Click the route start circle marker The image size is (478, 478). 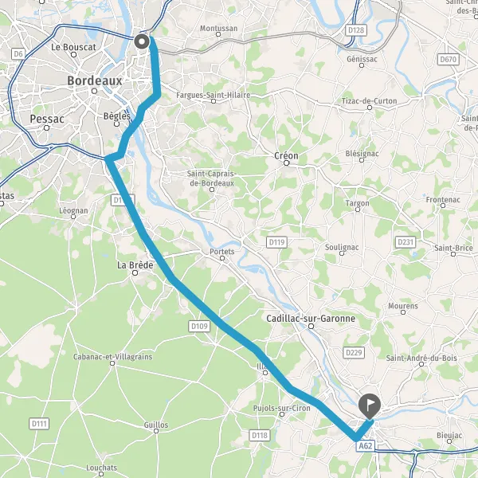pyautogui.click(x=142, y=41)
